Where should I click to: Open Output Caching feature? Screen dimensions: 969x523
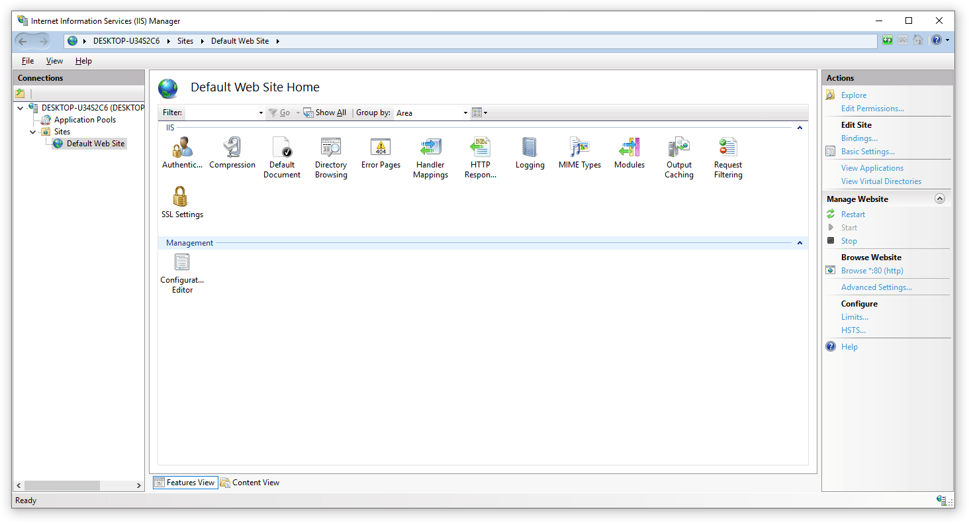(679, 158)
